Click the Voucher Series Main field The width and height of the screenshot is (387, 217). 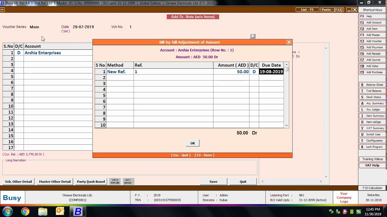pyautogui.click(x=34, y=27)
